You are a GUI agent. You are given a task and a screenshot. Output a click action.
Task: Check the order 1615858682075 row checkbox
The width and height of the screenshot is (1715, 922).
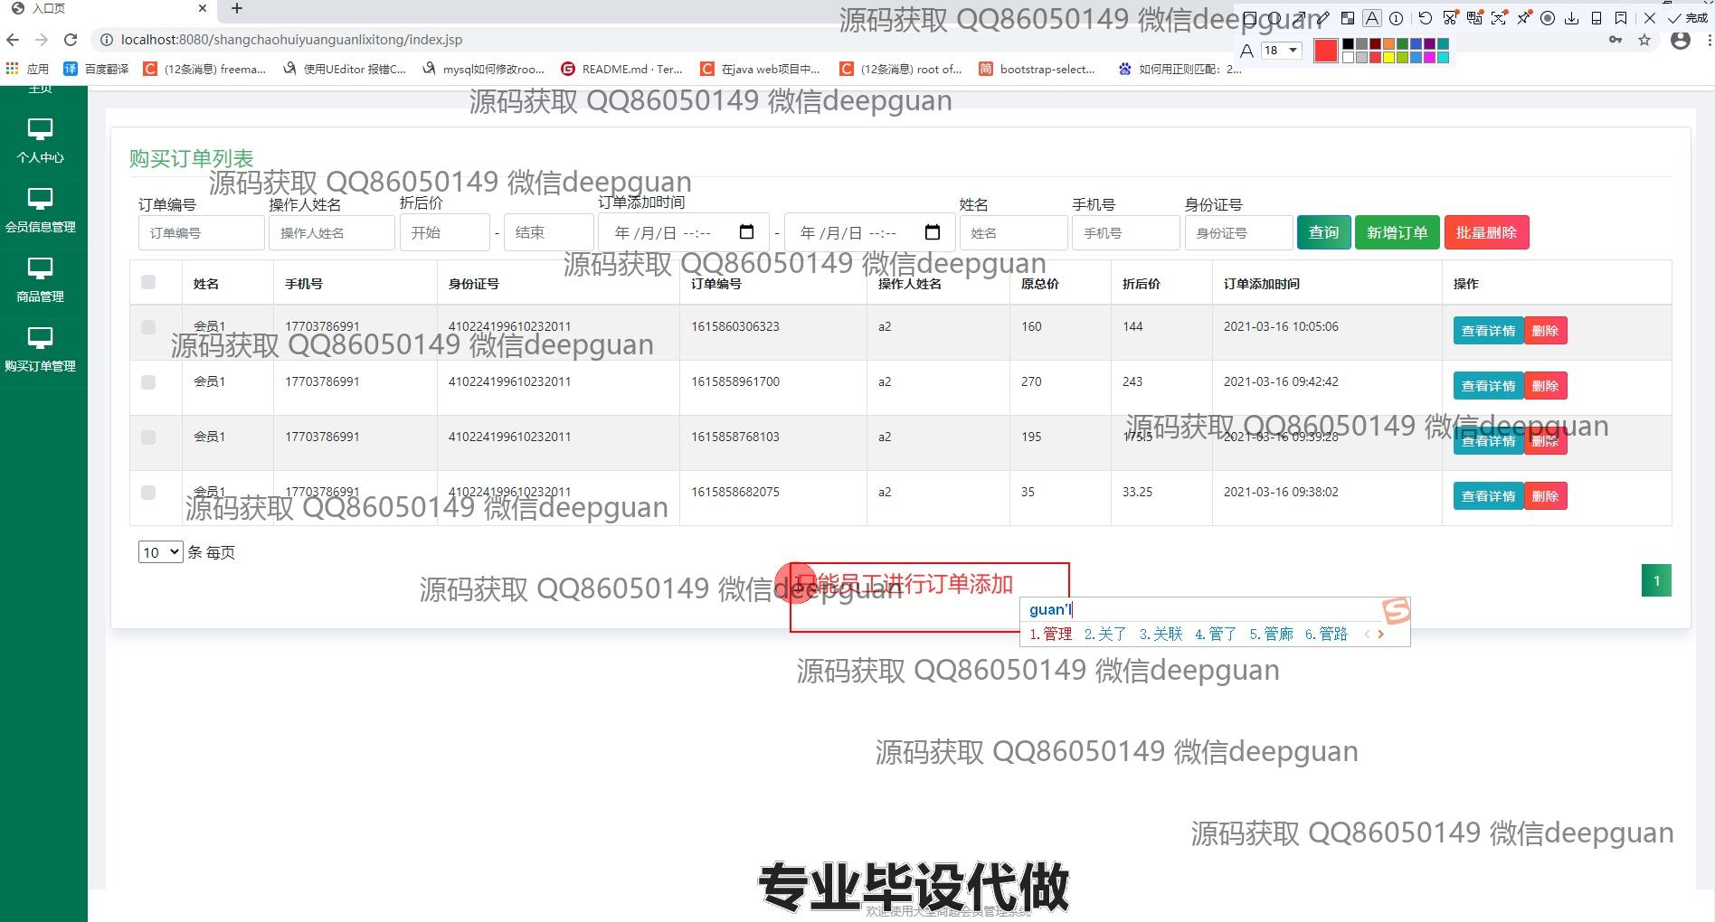(148, 493)
